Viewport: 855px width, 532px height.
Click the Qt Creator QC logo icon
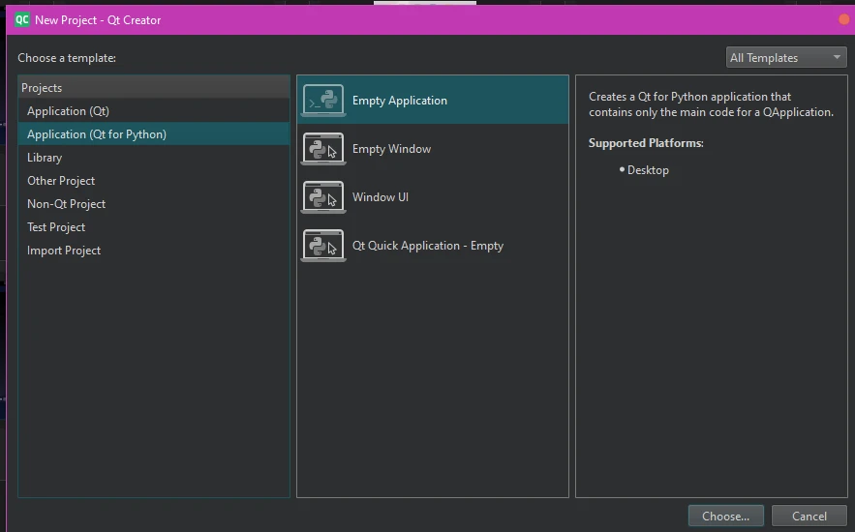(x=22, y=20)
